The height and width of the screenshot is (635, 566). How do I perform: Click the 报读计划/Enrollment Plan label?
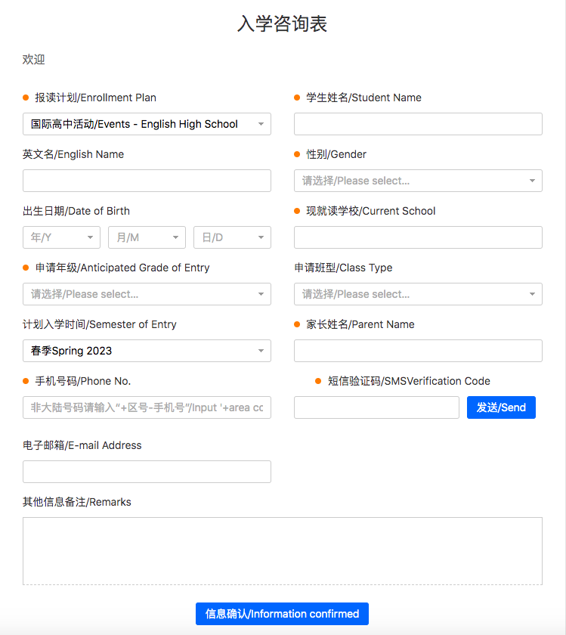tap(95, 98)
